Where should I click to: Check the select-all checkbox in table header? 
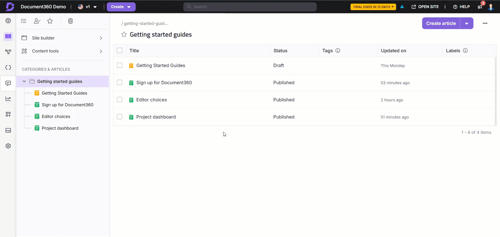pyautogui.click(x=120, y=51)
